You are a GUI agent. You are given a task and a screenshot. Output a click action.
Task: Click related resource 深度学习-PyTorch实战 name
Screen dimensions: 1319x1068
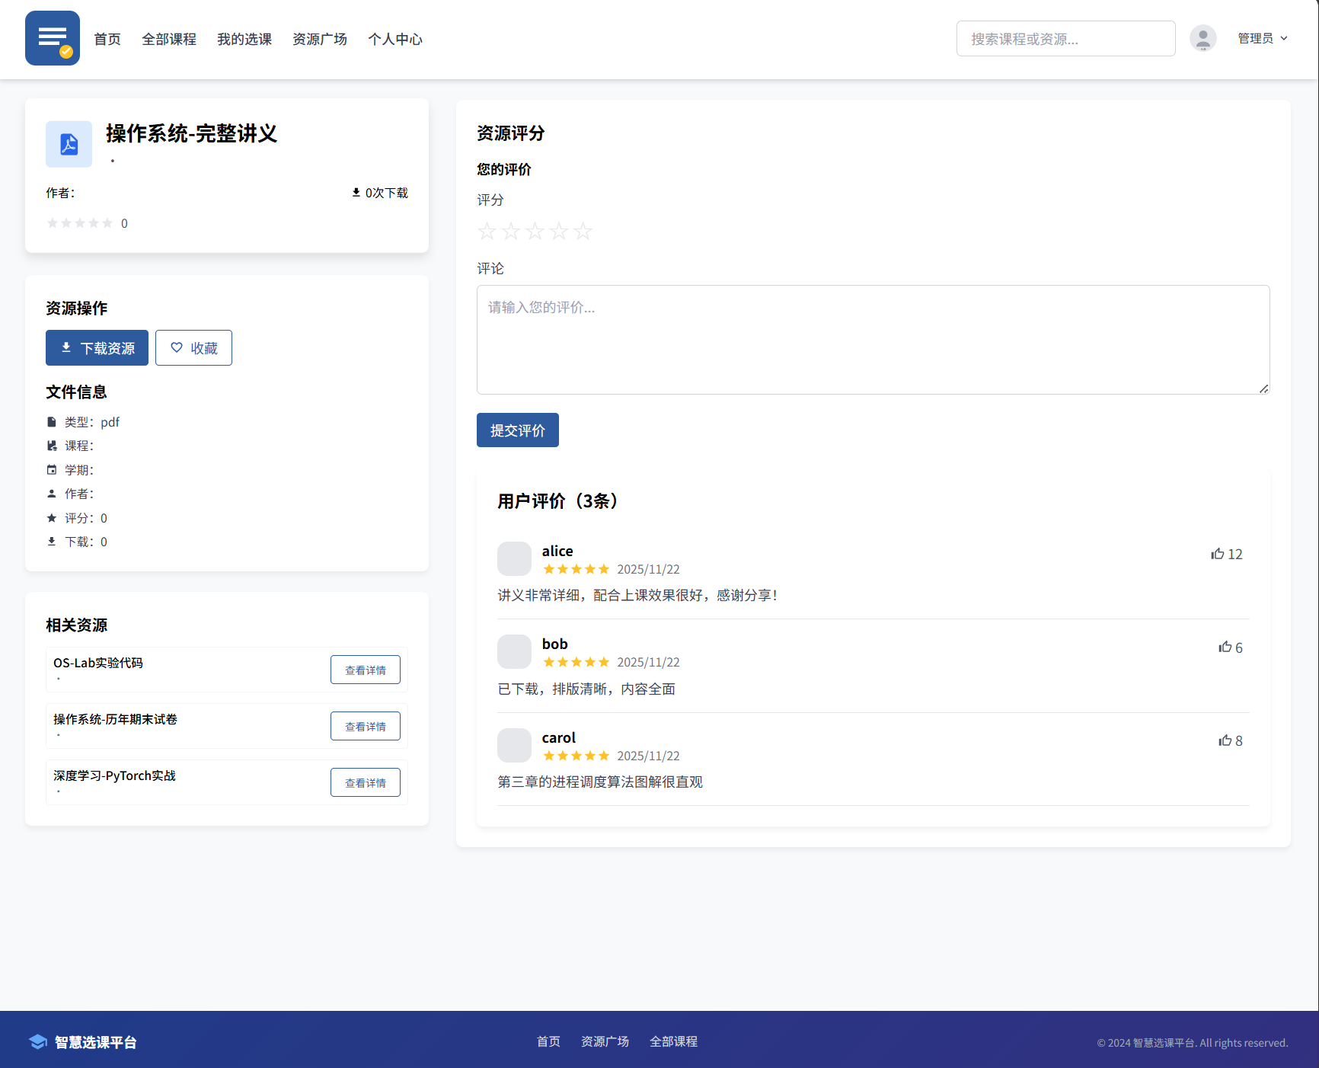[x=114, y=775]
